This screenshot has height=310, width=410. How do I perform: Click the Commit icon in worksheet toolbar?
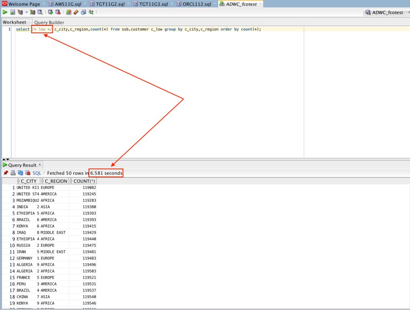pyautogui.click(x=50, y=12)
